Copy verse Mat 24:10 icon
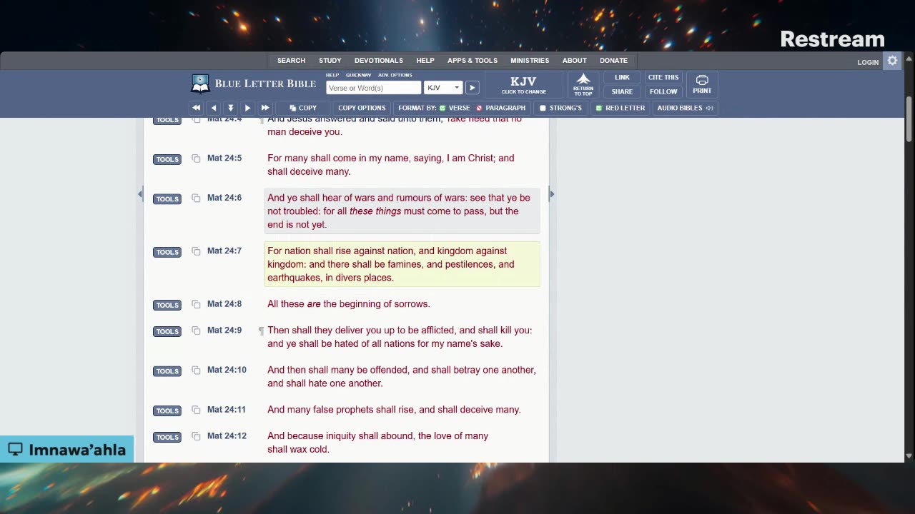Viewport: 915px width, 514px height. pos(196,371)
